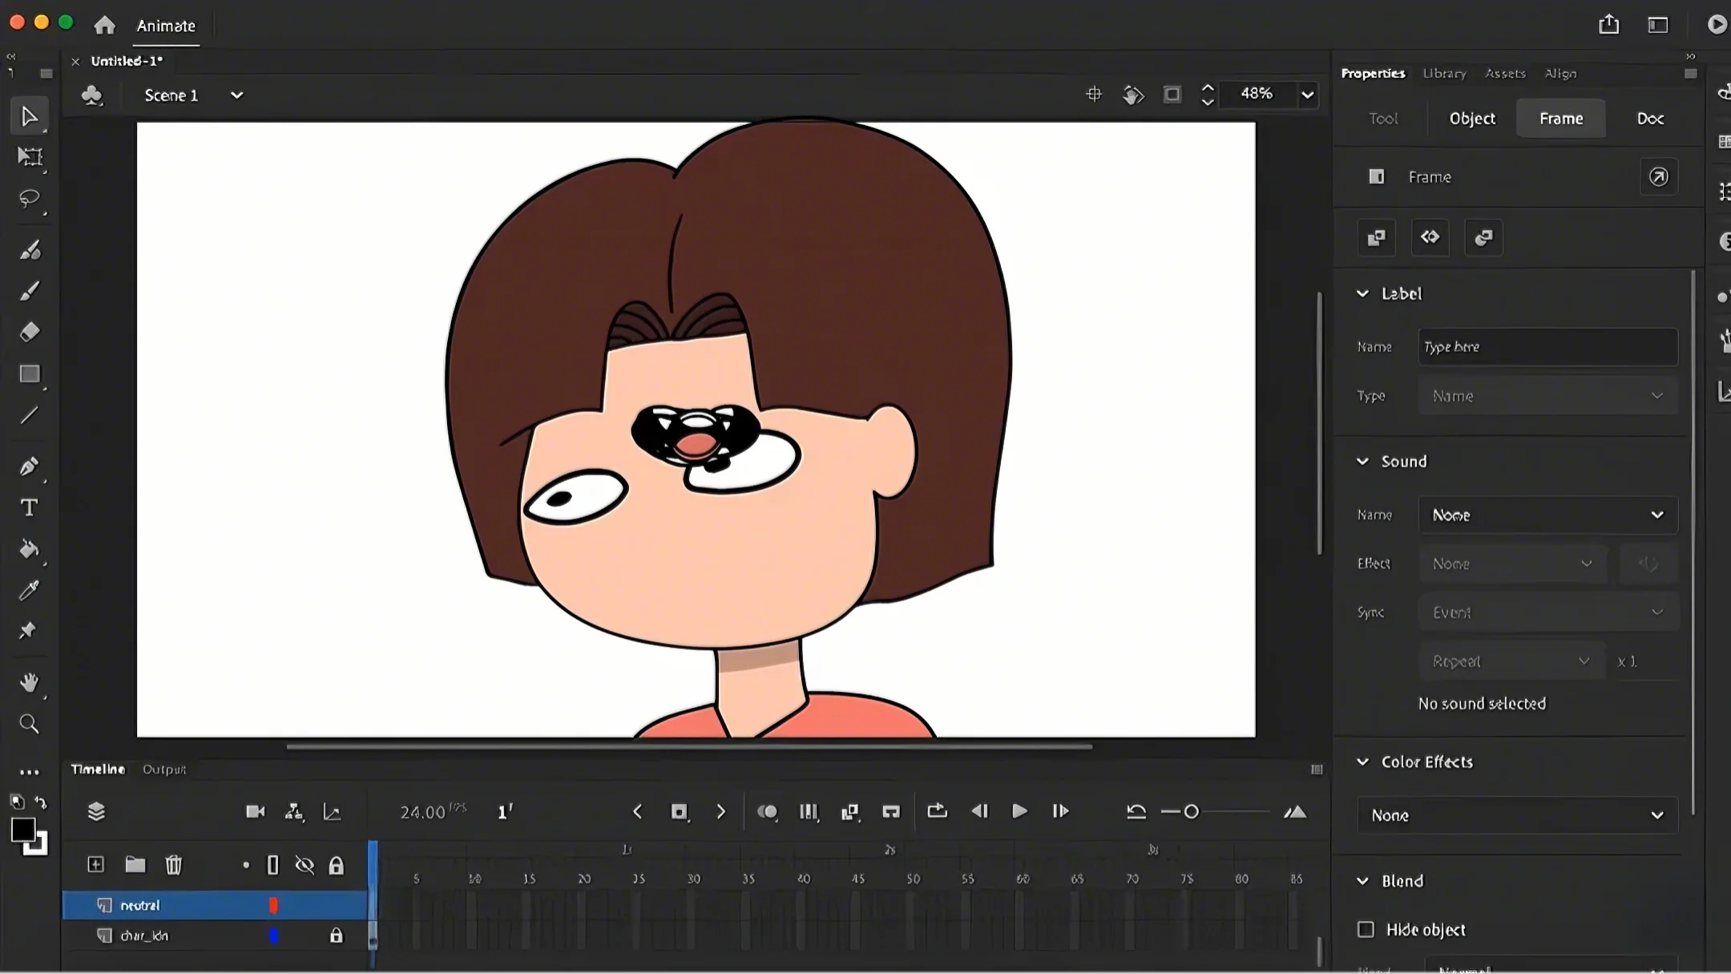Click the Onion Skin icon

767,812
